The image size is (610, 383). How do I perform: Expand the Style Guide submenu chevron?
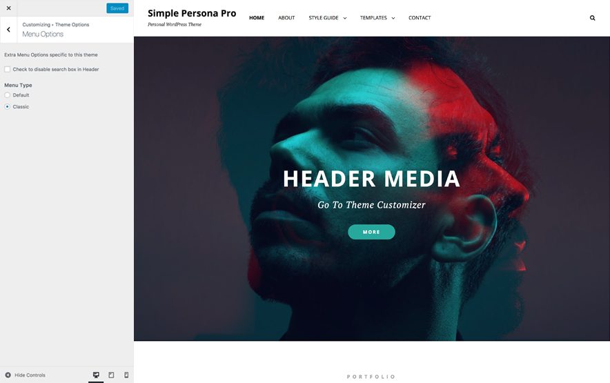pos(345,18)
